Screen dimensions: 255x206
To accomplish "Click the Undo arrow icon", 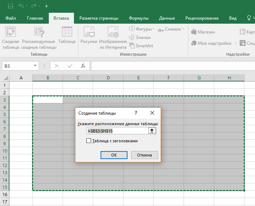I will pos(21,6).
